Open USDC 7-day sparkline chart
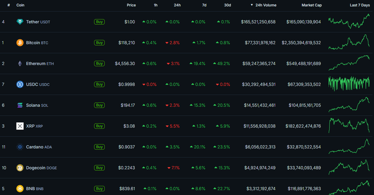The height and width of the screenshot is (195, 374). coord(349,84)
